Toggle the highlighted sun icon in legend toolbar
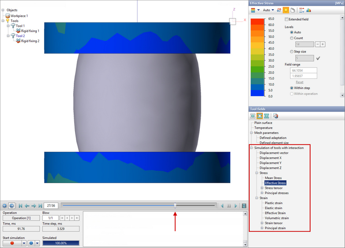The height and width of the screenshot is (248, 345). point(285,10)
